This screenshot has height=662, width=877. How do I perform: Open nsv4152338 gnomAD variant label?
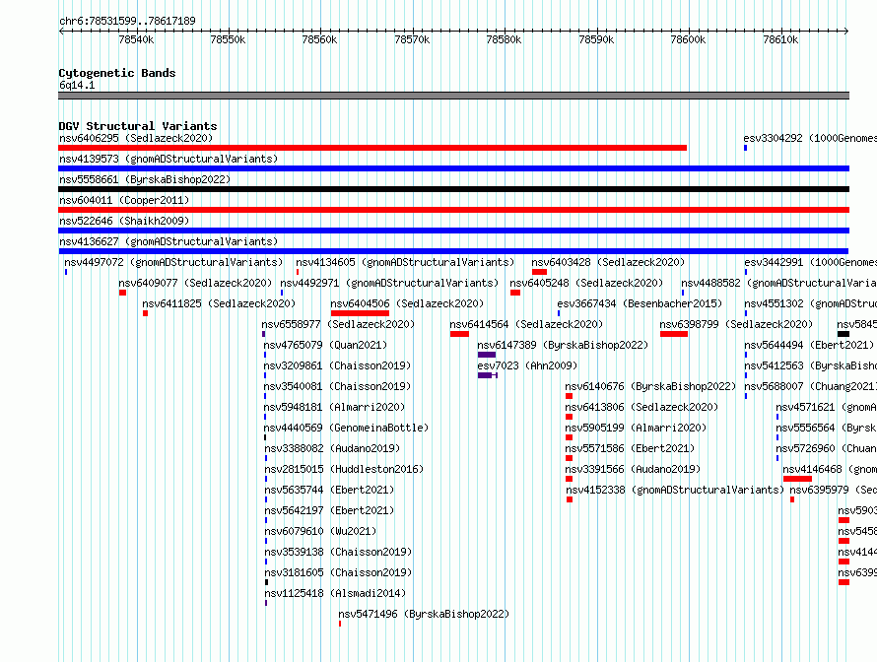coord(675,490)
